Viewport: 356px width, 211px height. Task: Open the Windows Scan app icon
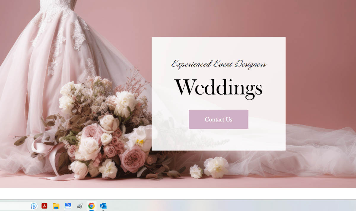tap(68, 206)
